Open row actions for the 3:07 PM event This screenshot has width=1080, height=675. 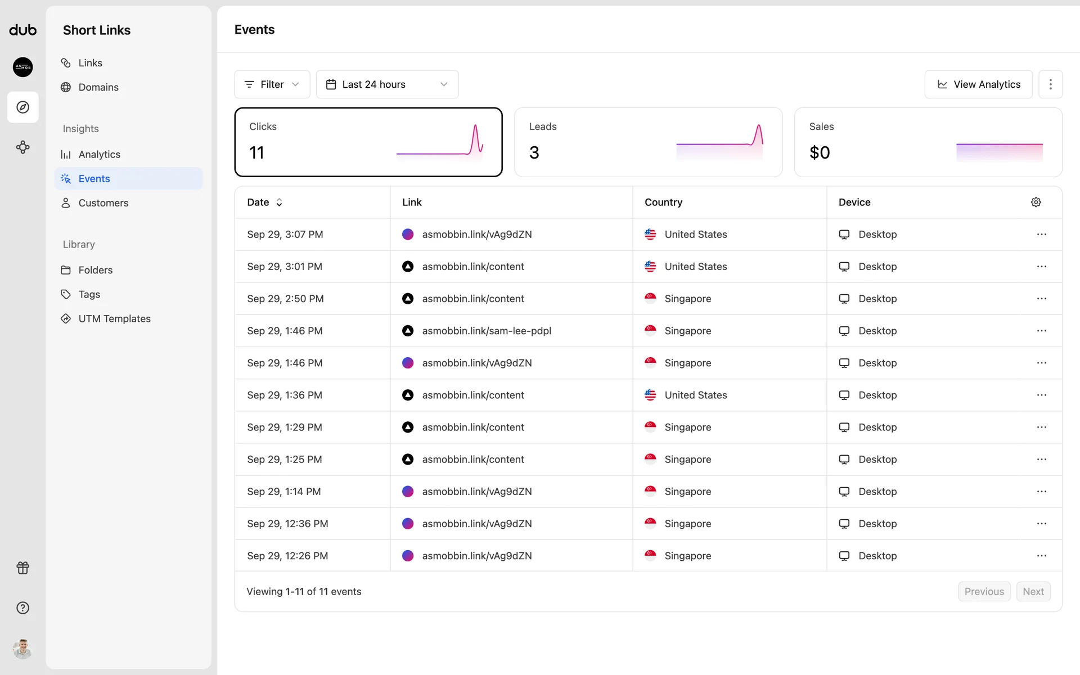1041,234
